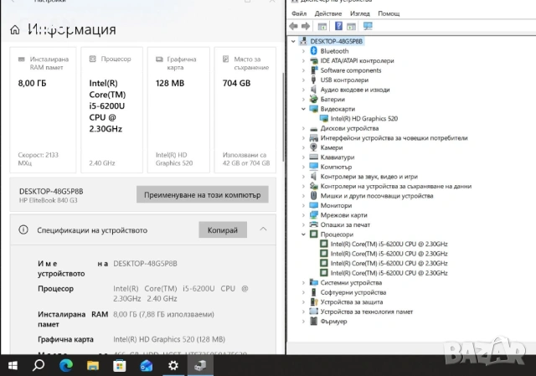Open Microsoft Store from taskbar
The width and height of the screenshot is (536, 376).
(x=119, y=366)
